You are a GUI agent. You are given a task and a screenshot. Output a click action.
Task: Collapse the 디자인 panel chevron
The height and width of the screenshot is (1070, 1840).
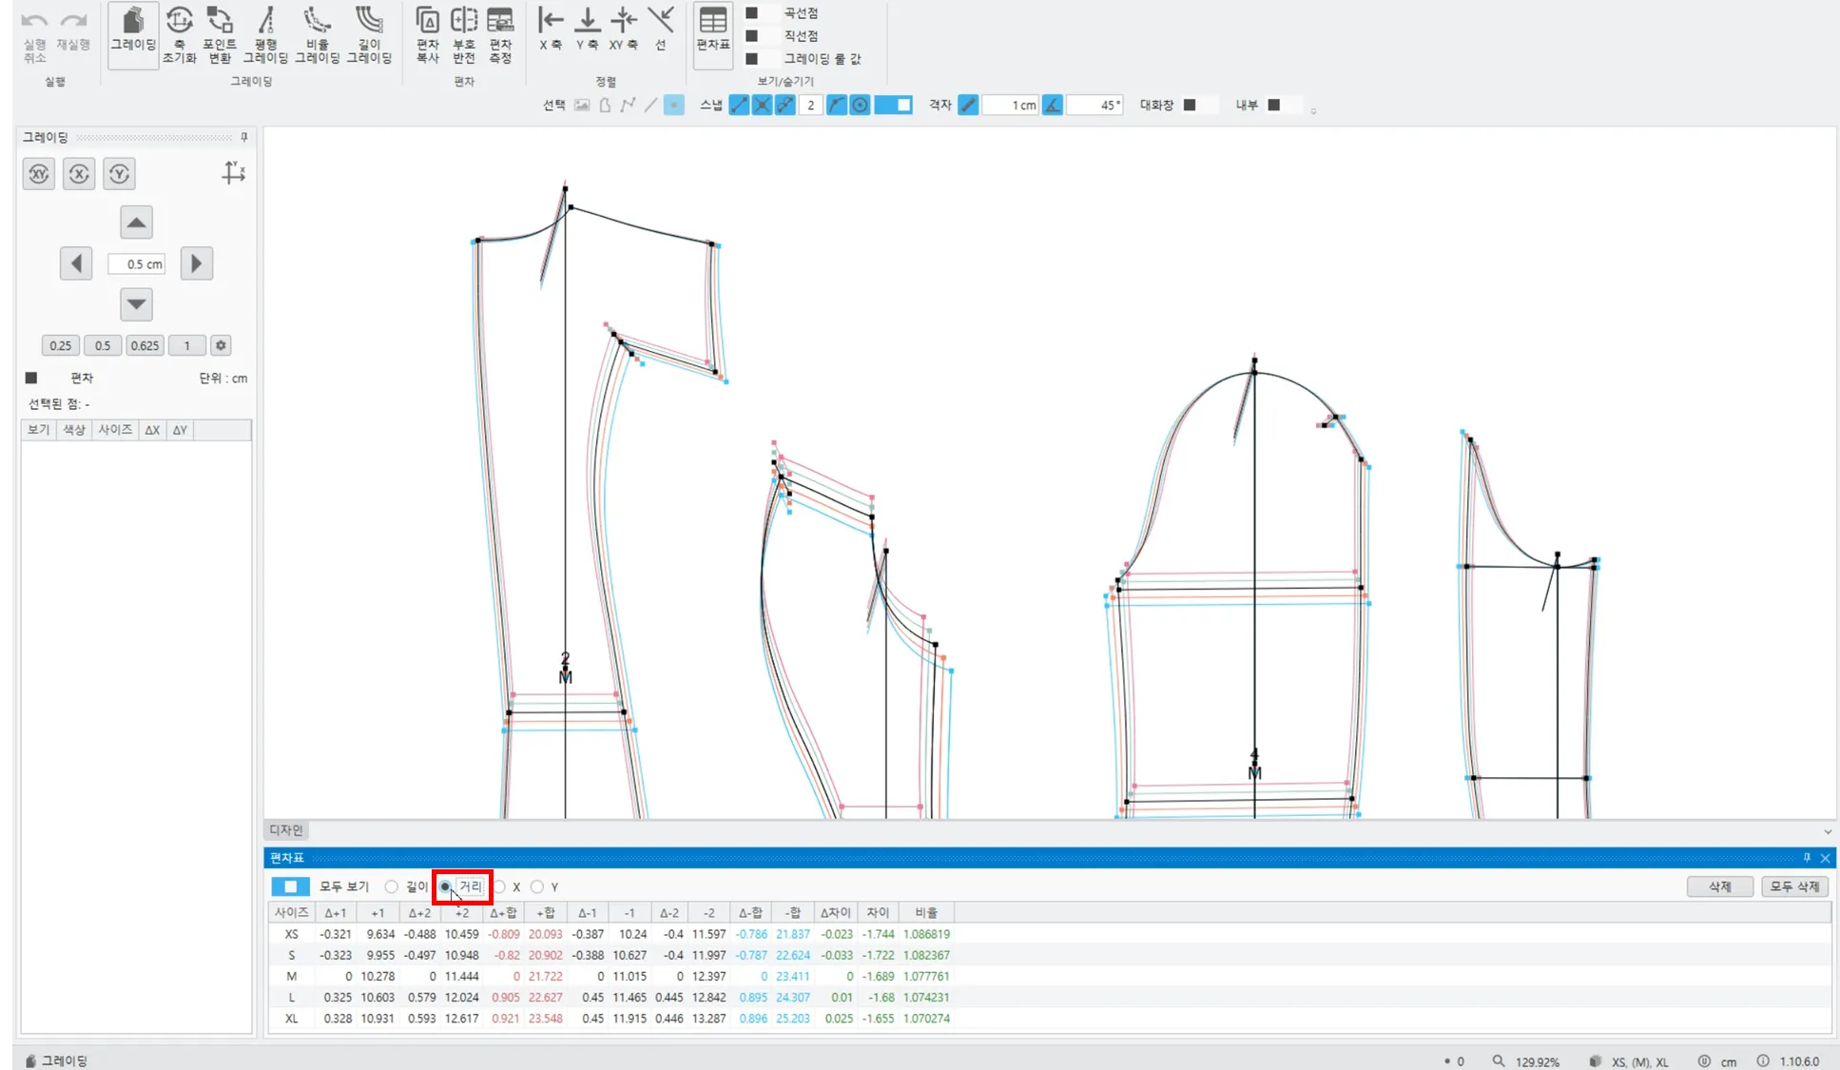(x=1827, y=831)
